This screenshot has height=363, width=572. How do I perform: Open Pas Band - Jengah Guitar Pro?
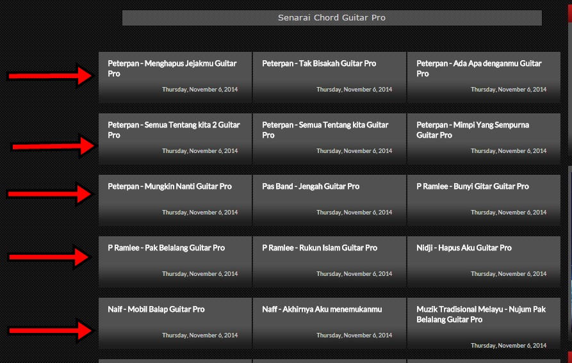pyautogui.click(x=311, y=186)
